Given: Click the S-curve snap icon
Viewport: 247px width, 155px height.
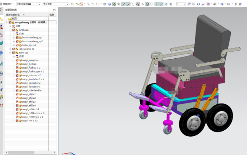Looking at the screenshot, I should coord(133,4).
